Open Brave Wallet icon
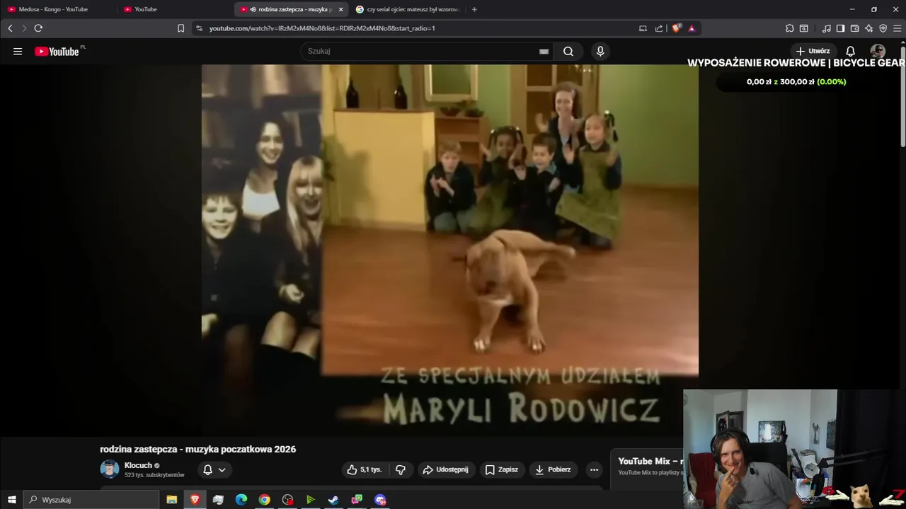The image size is (906, 509). coord(854,28)
